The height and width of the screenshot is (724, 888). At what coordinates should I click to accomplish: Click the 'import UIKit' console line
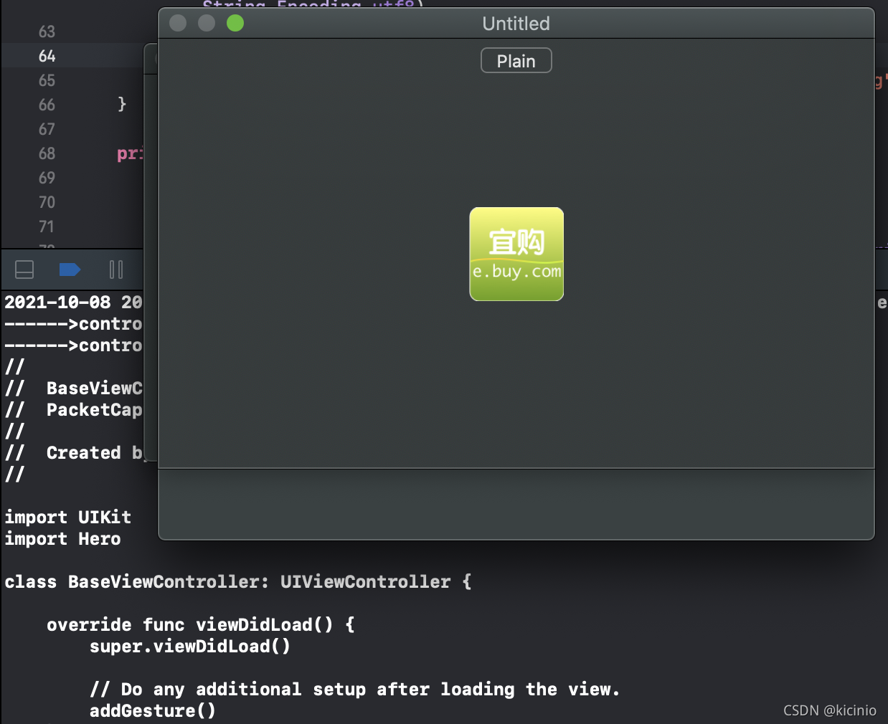point(68,518)
